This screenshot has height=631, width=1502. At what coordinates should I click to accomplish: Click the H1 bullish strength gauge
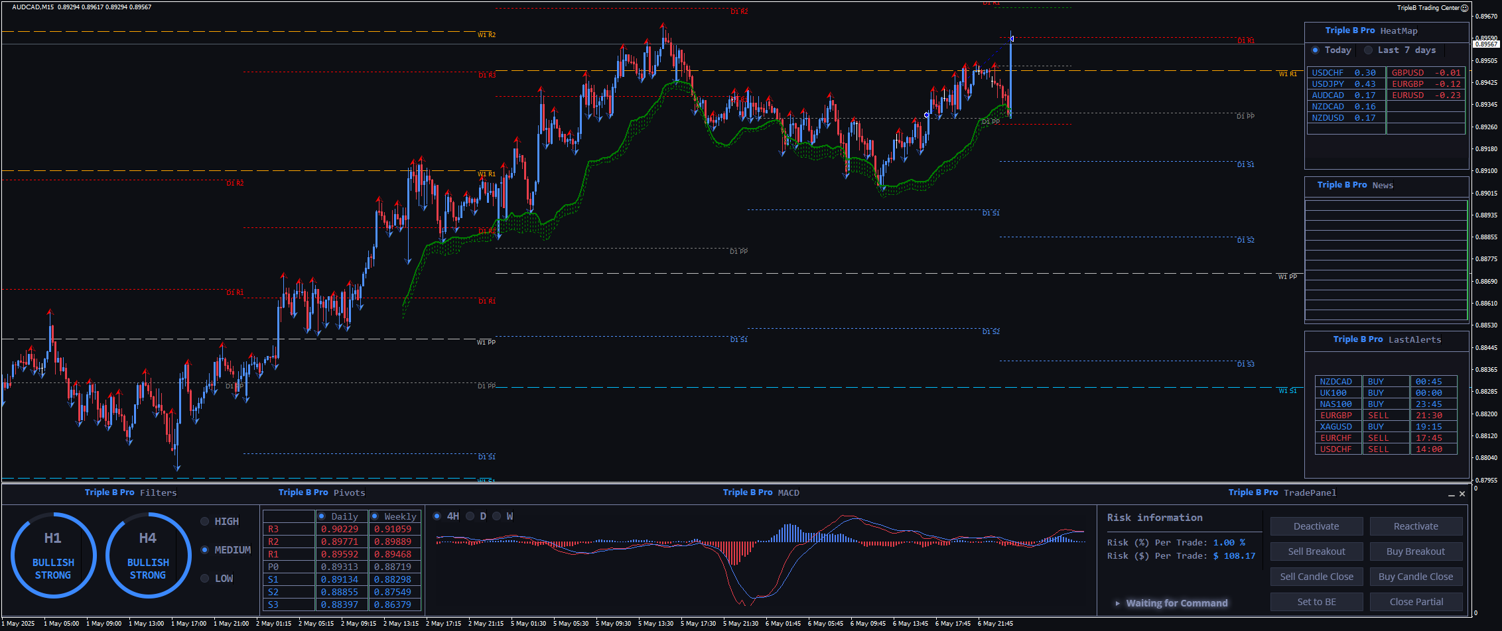point(53,555)
